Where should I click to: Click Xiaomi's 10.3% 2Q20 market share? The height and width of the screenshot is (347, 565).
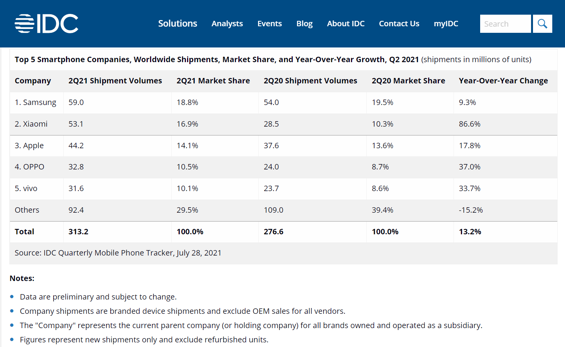coord(383,124)
